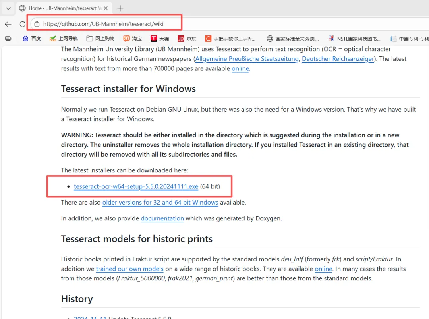Download tesseract-ocr-w64-setup-5.5.0.20241111.exe
This screenshot has height=319, width=429.
(136, 186)
